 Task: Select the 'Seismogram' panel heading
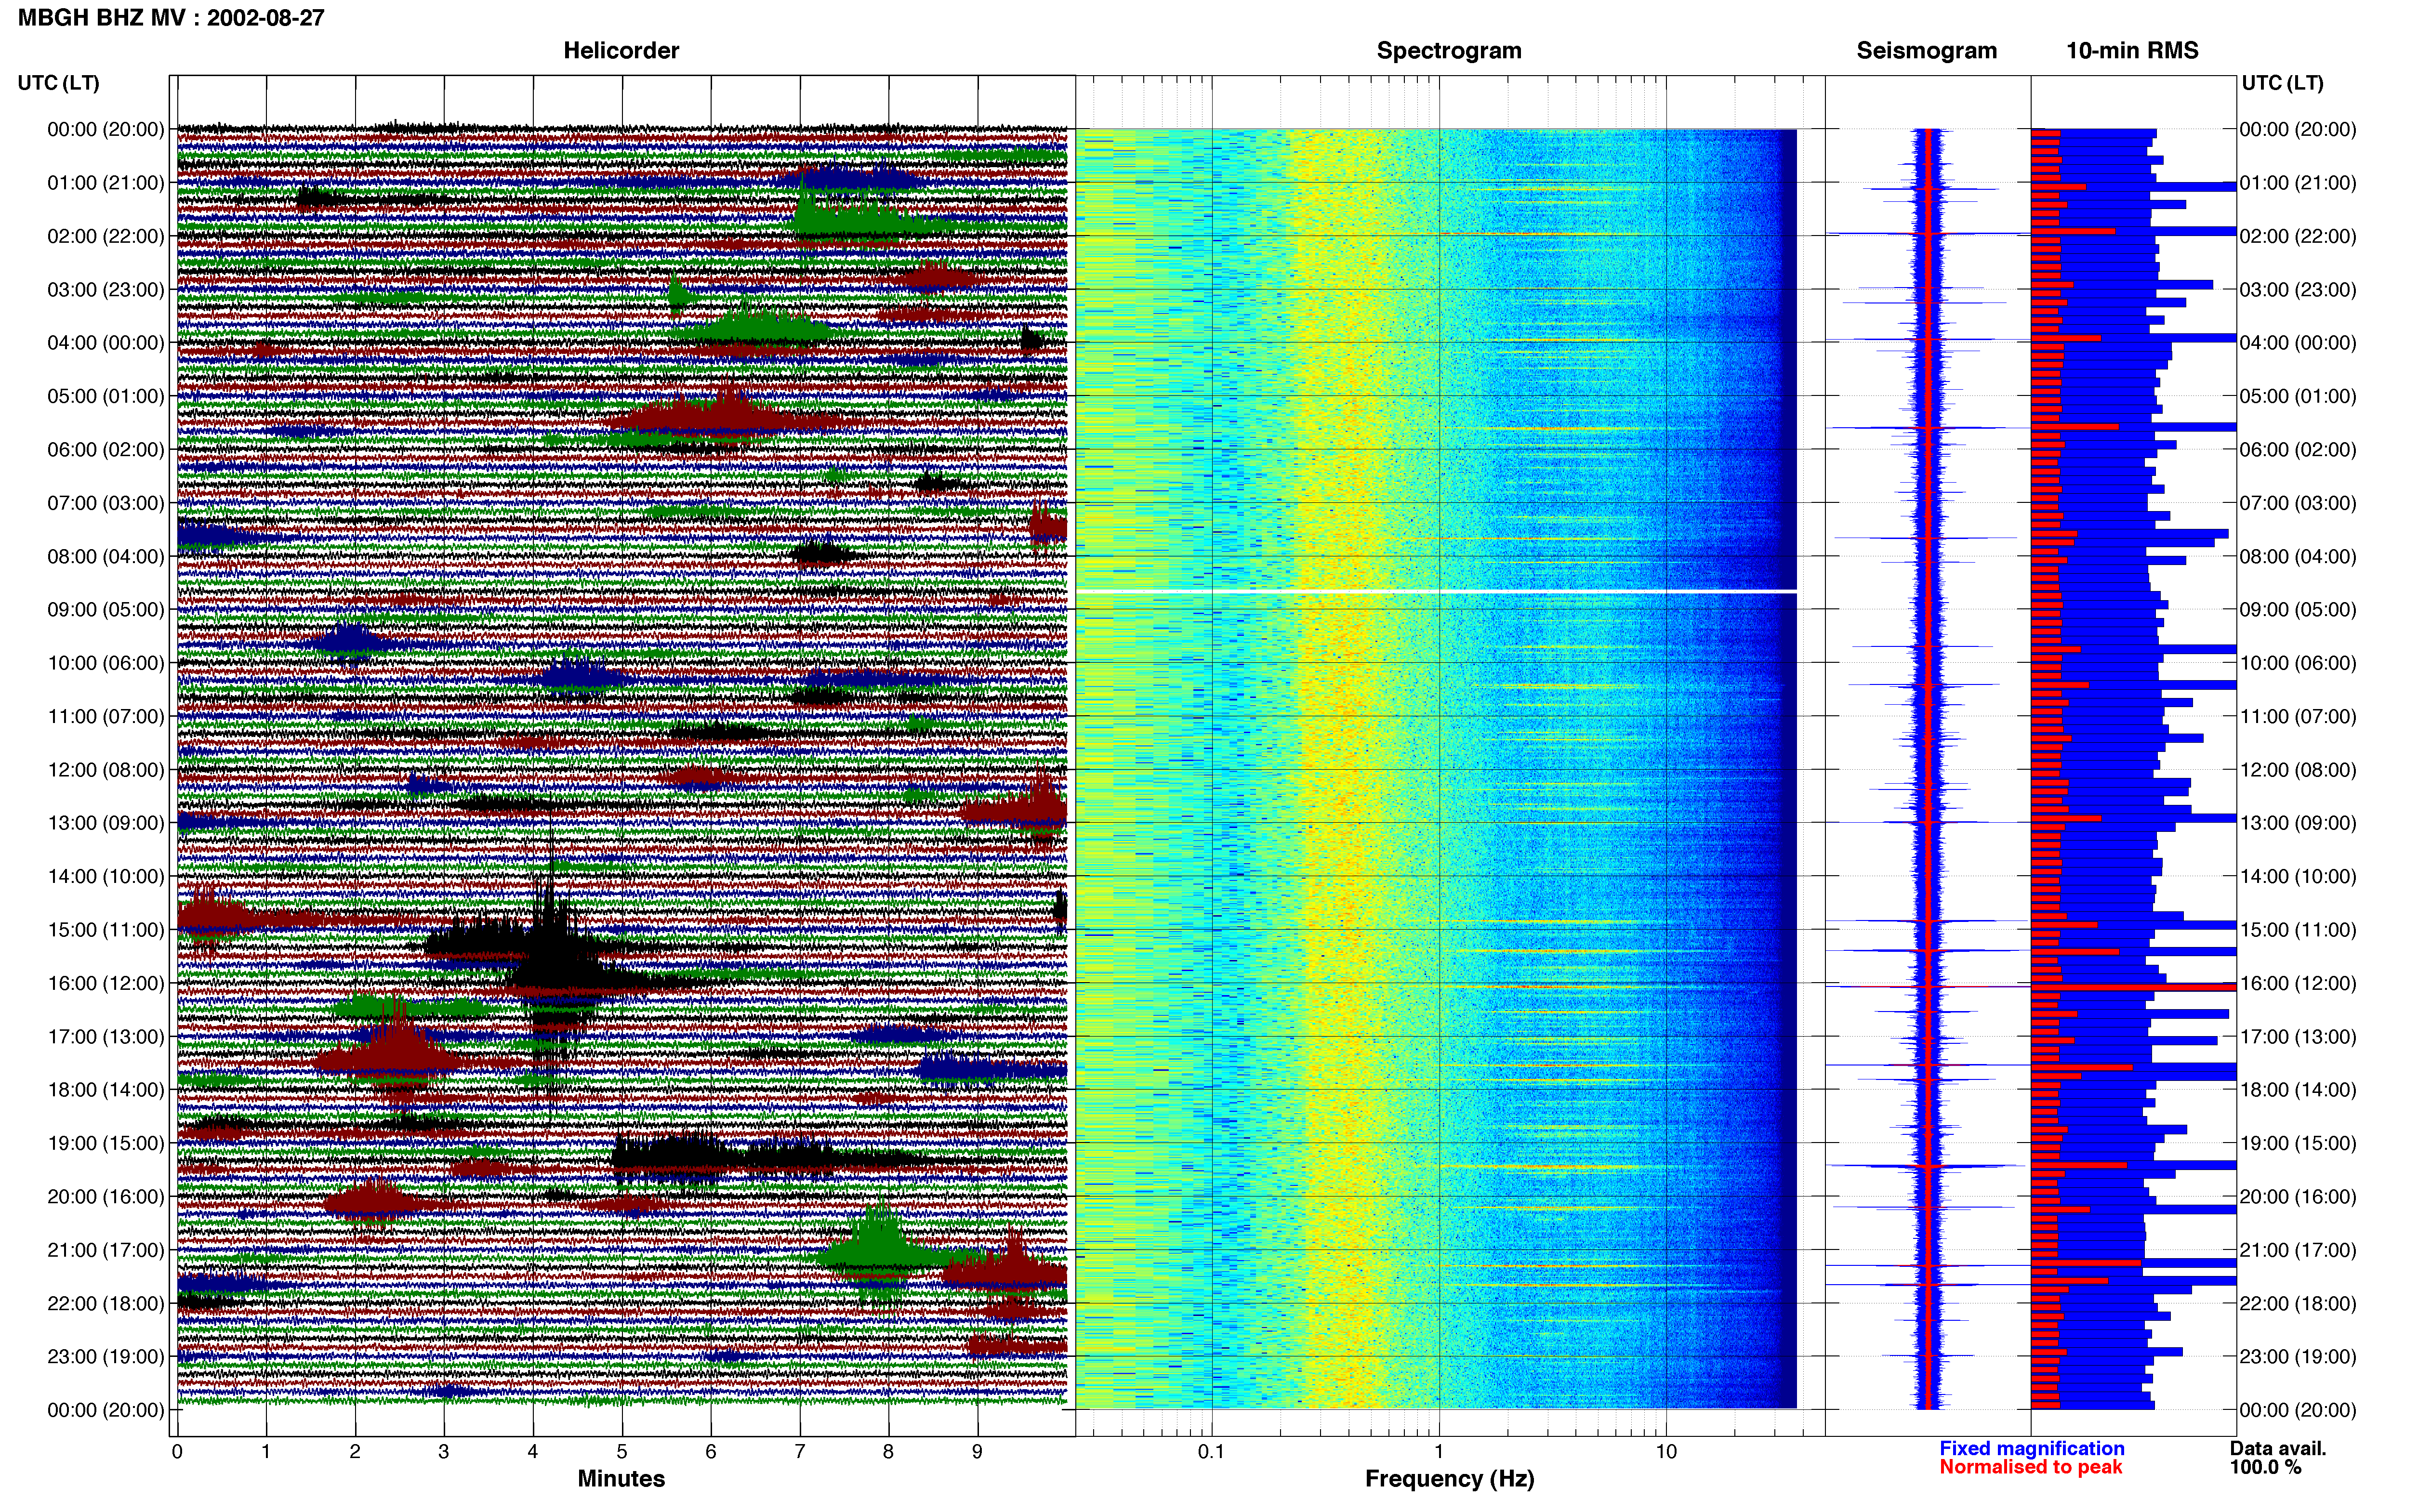1926,51
